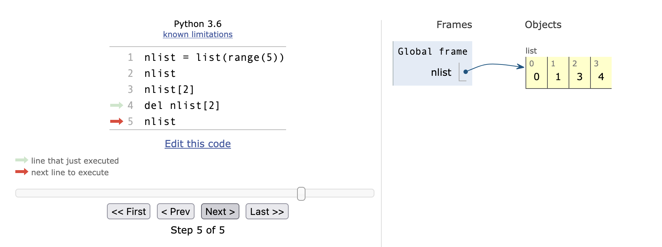The height and width of the screenshot is (247, 662).
Task: Jump to first step with First button
Action: coord(128,211)
